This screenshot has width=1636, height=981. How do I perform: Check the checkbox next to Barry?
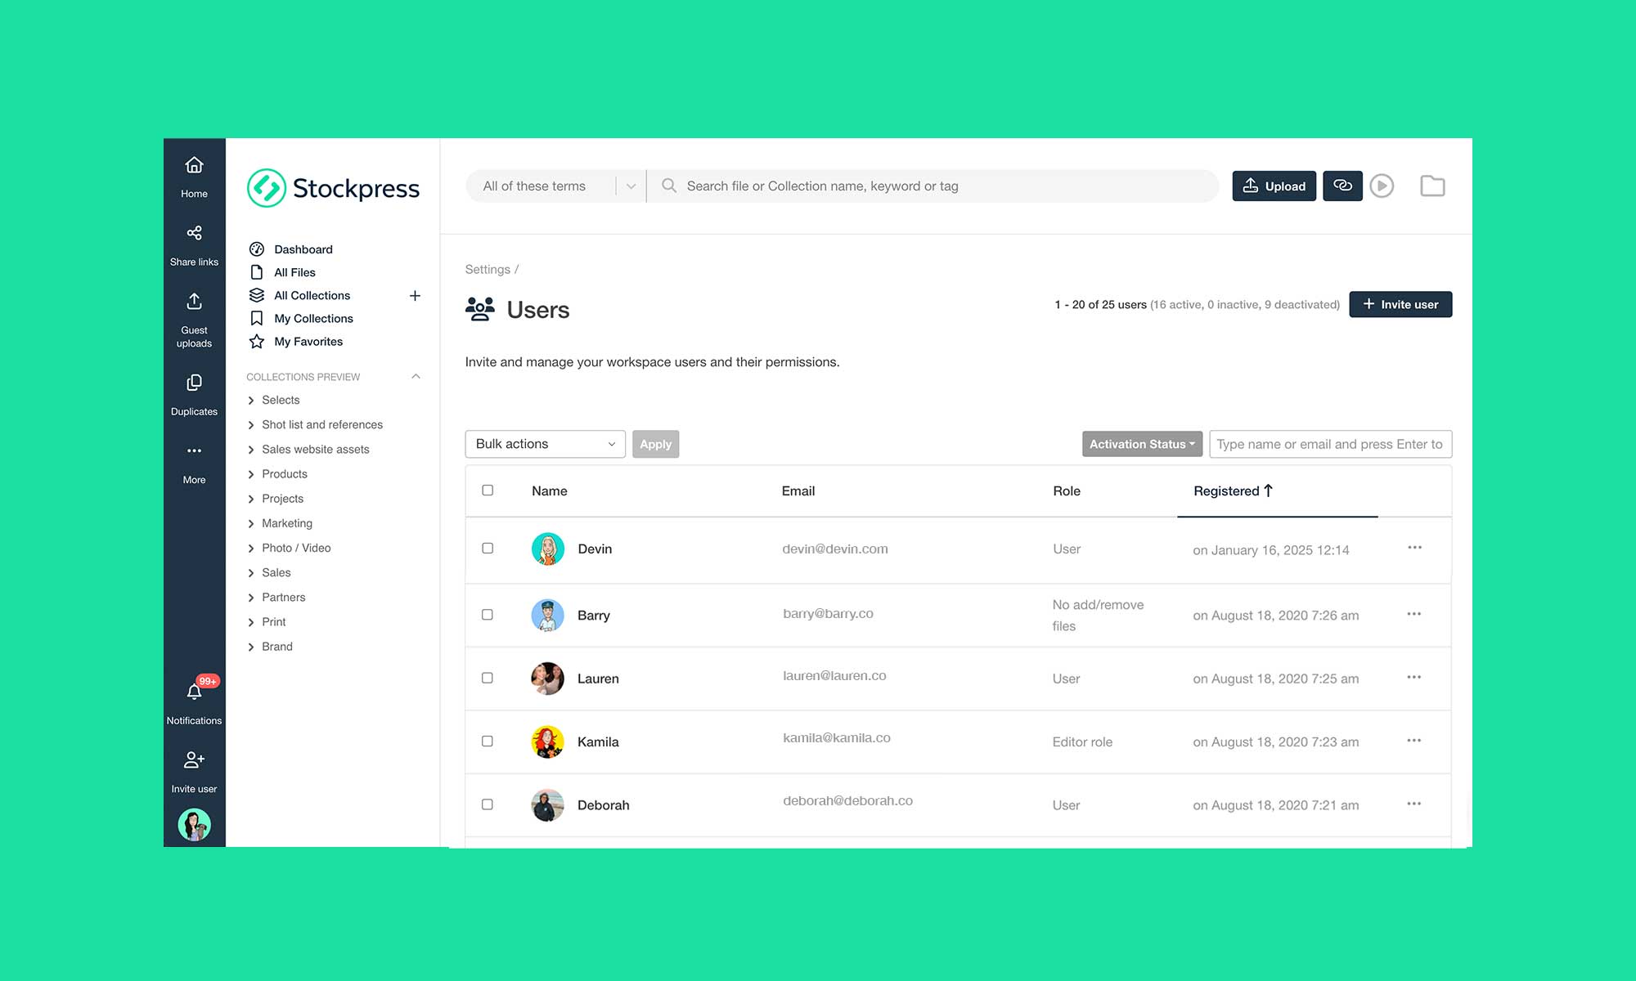click(488, 615)
